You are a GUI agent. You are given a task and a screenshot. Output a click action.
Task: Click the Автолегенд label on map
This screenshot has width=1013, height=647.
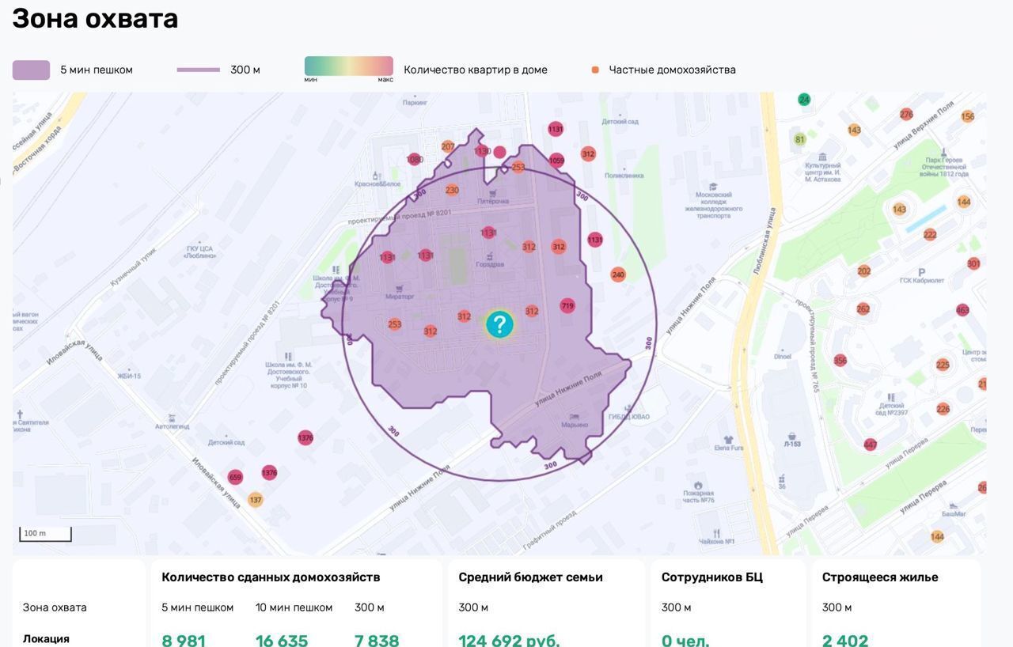(173, 426)
